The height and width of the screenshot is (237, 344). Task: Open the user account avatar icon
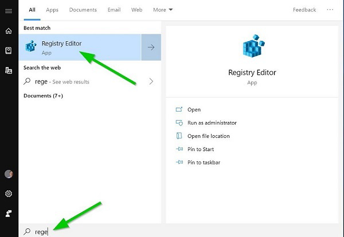point(9,174)
